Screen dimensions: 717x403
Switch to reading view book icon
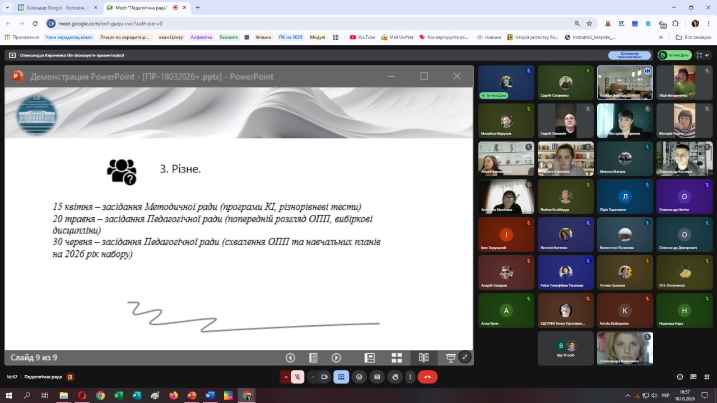tap(423, 358)
